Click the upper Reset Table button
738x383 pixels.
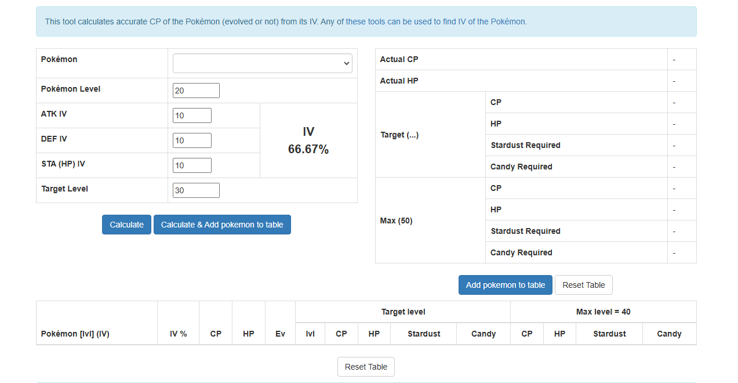(x=583, y=285)
